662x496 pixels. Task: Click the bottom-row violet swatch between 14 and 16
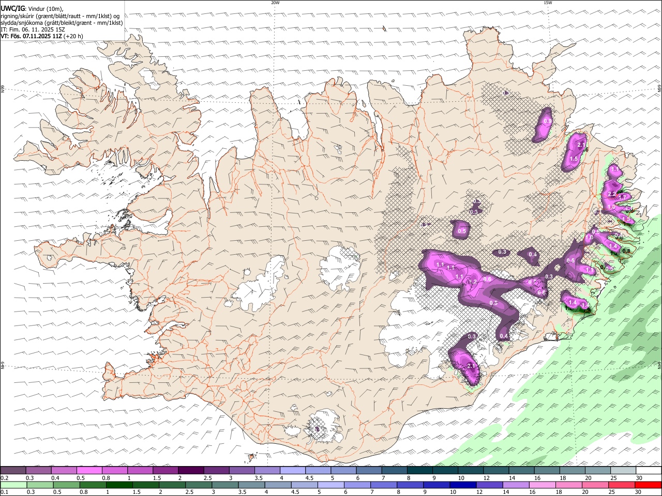point(517,485)
